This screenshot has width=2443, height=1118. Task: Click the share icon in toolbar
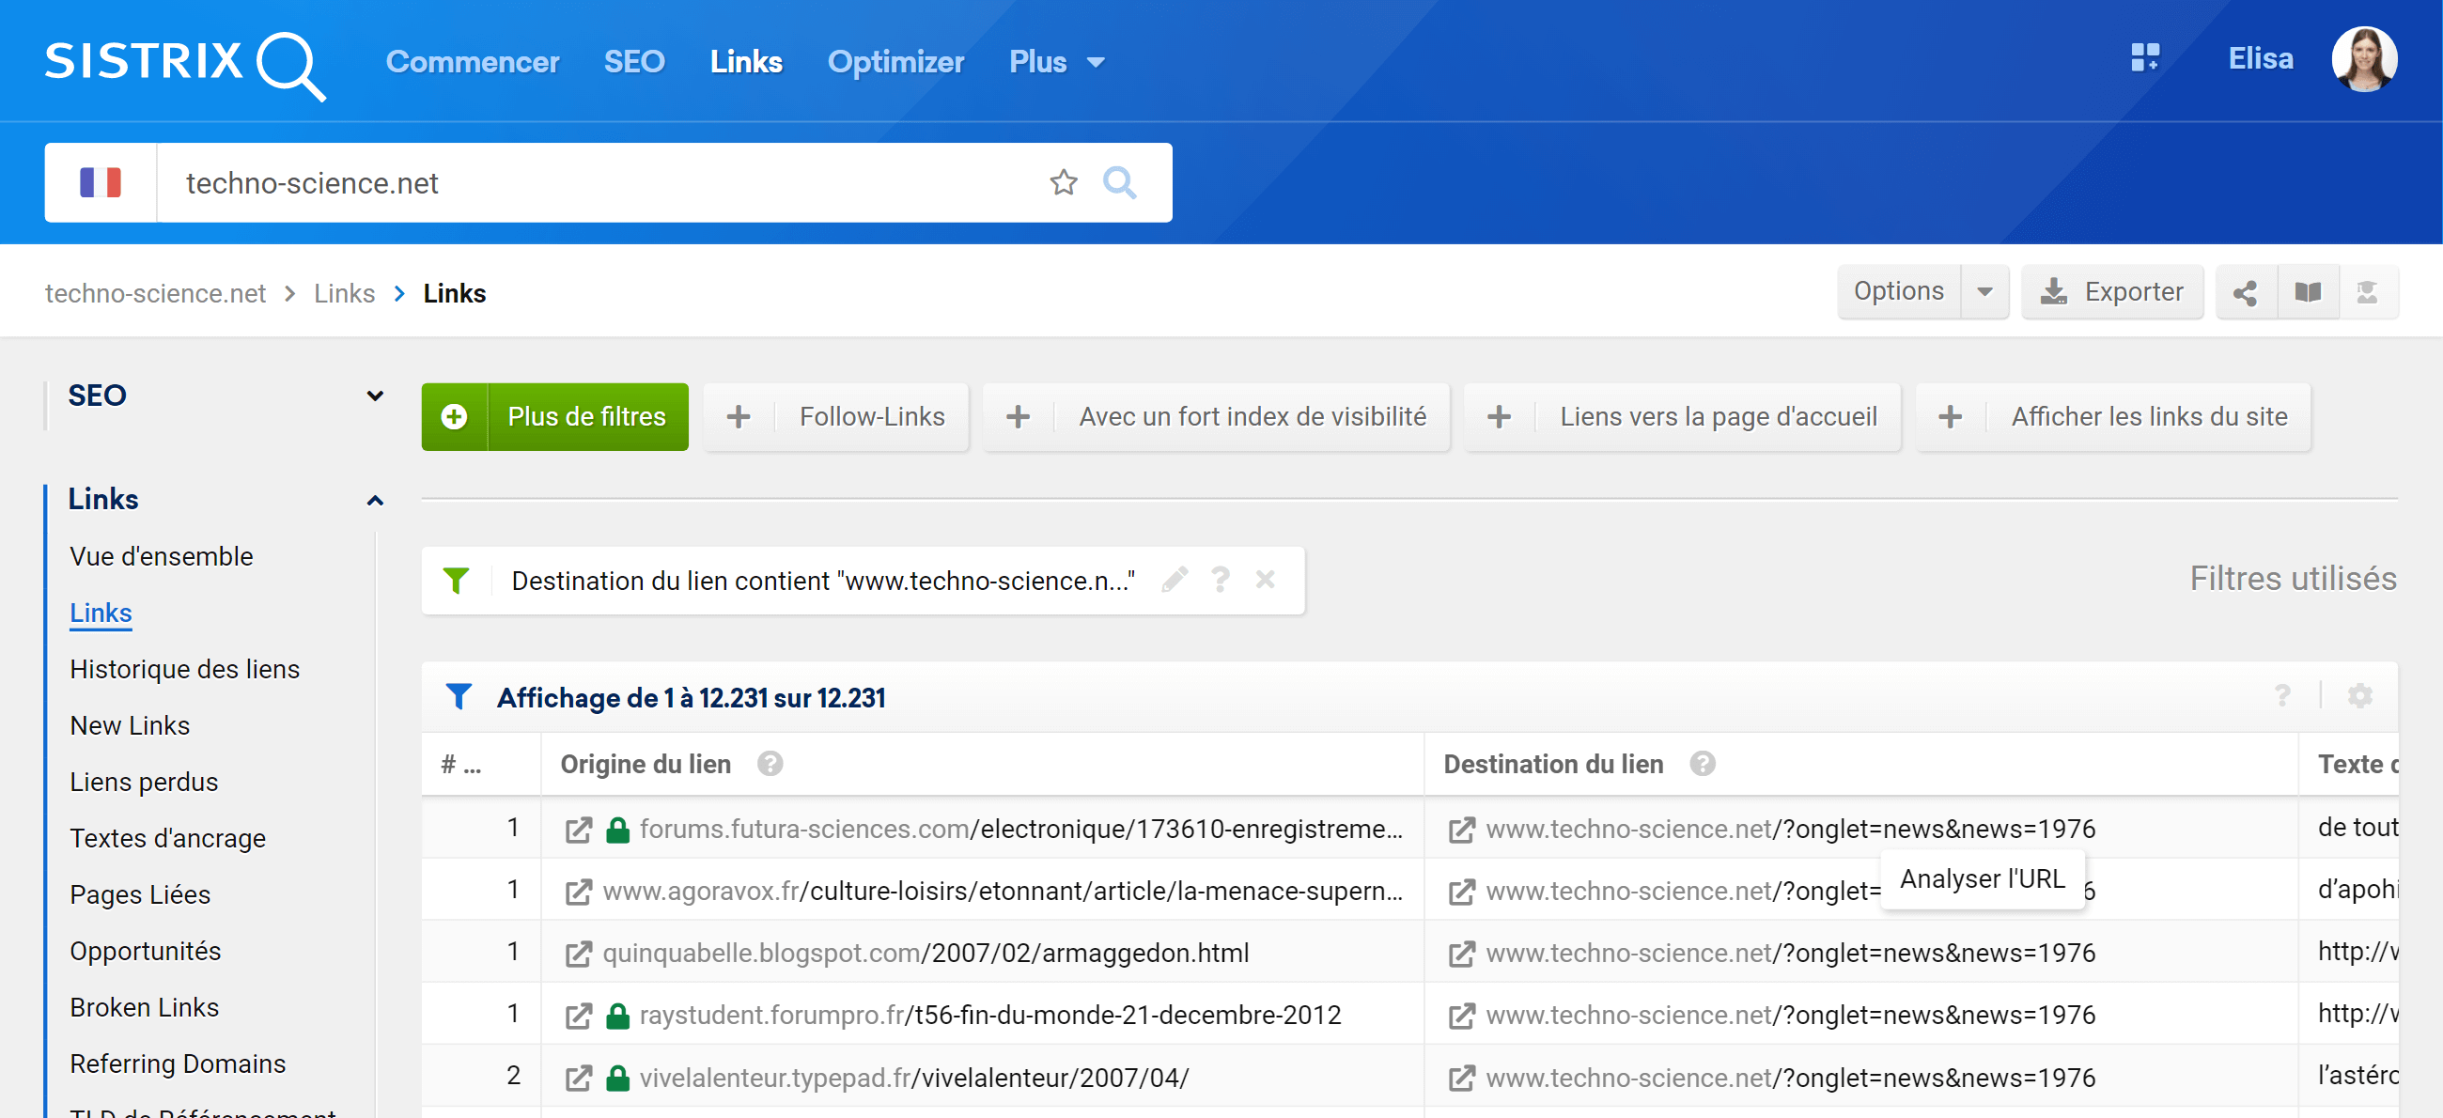tap(2245, 292)
